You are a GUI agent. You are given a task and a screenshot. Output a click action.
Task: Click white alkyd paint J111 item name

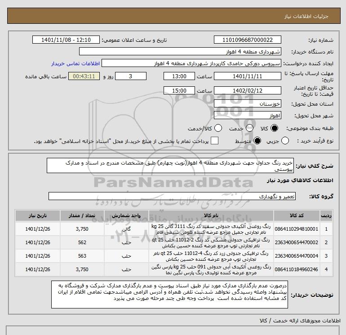click(x=211, y=229)
